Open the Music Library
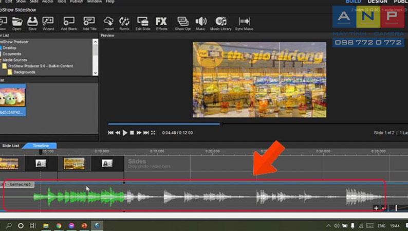Image resolution: width=408 pixels, height=231 pixels. coord(220,24)
